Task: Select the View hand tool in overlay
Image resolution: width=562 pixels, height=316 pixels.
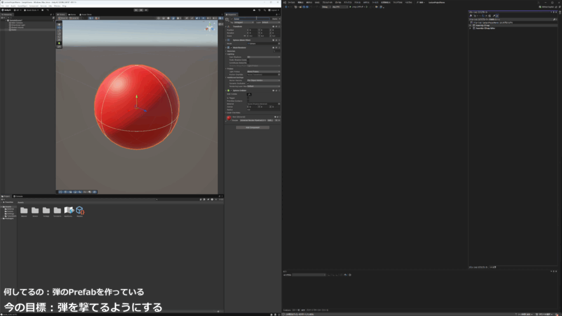Action: (59, 25)
